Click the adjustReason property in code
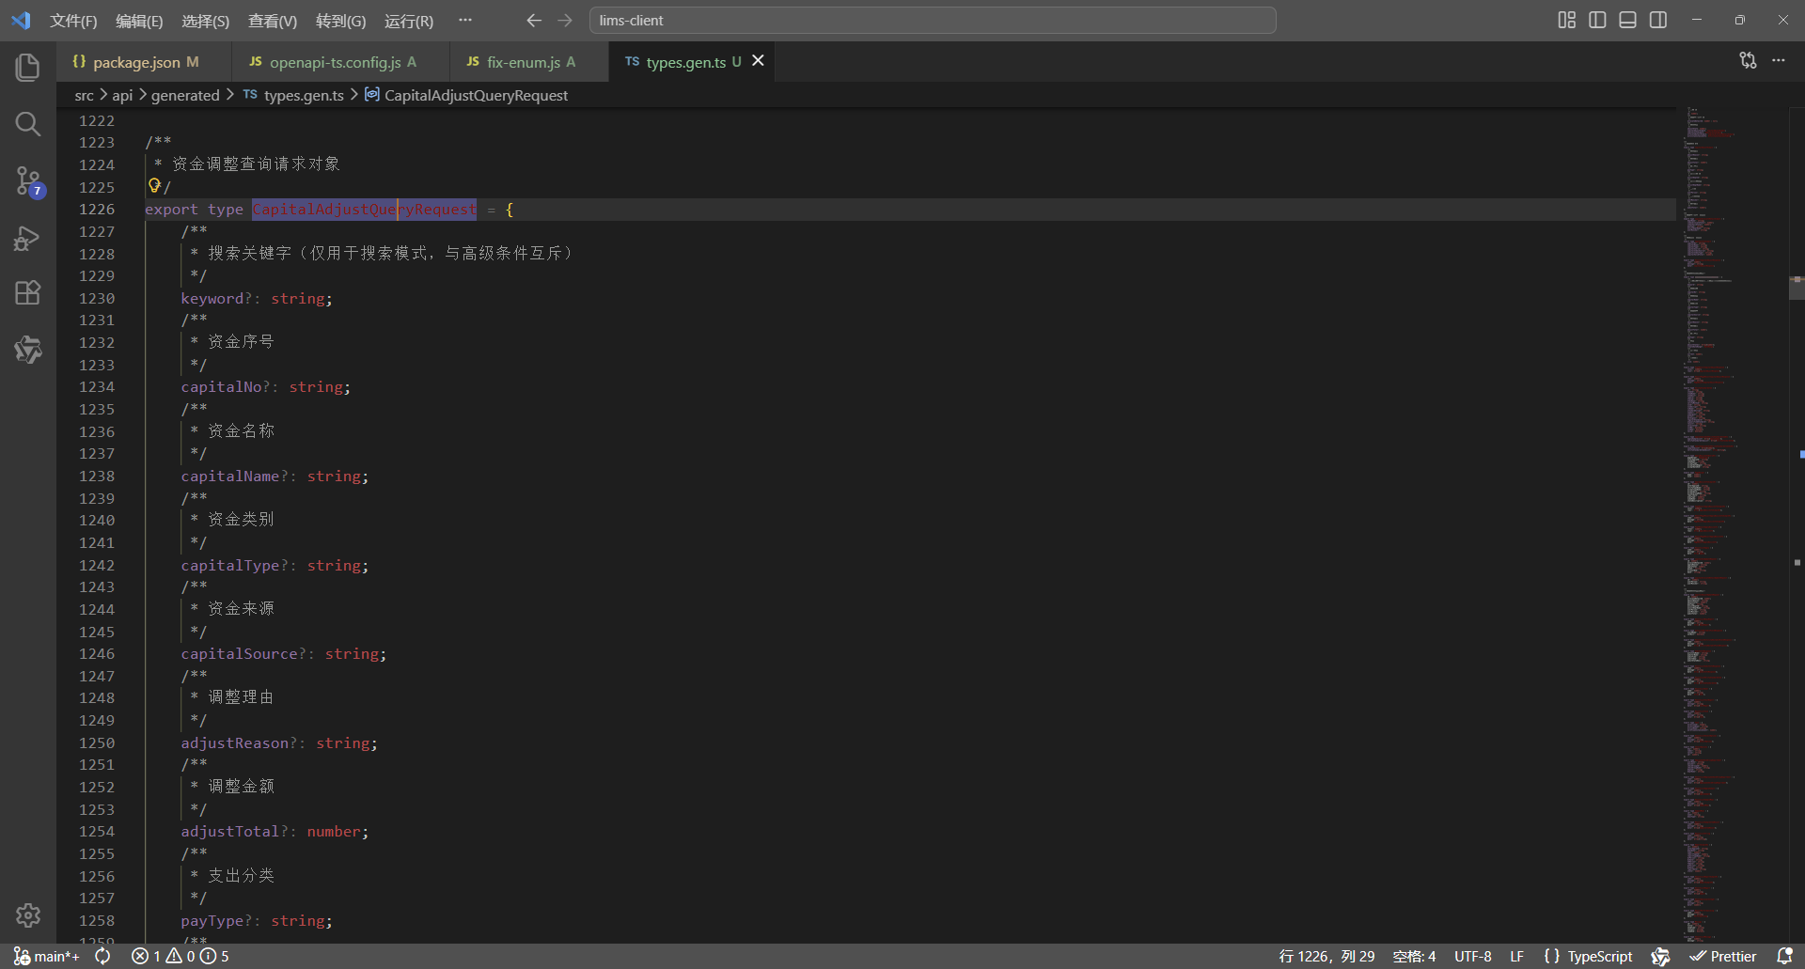Viewport: 1805px width, 969px height. click(x=235, y=743)
